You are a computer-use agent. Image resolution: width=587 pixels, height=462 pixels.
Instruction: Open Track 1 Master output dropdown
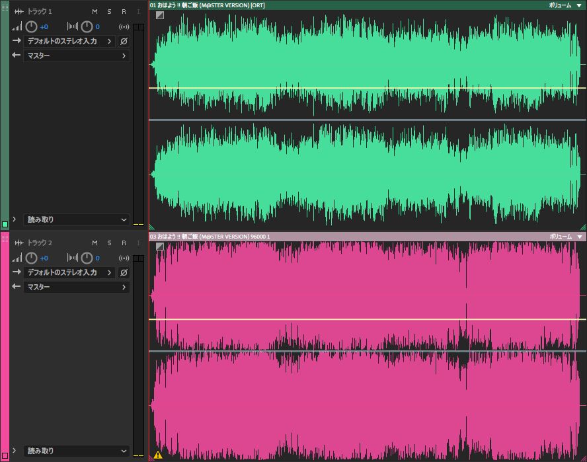coord(77,56)
